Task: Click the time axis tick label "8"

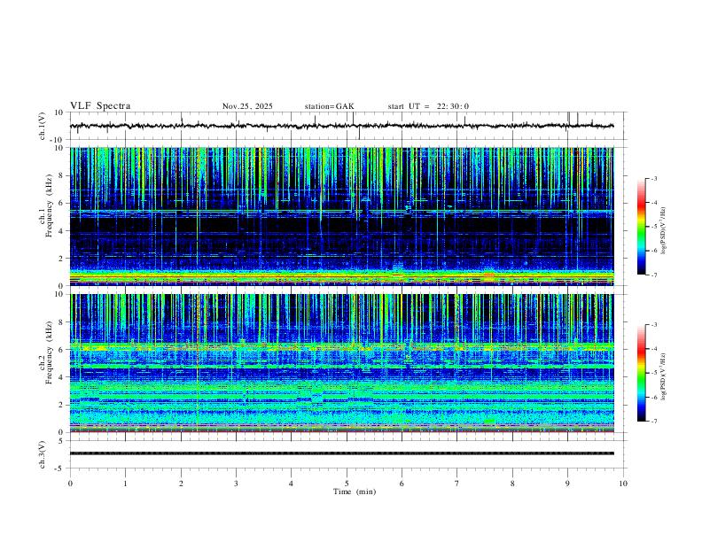Action: [x=512, y=484]
